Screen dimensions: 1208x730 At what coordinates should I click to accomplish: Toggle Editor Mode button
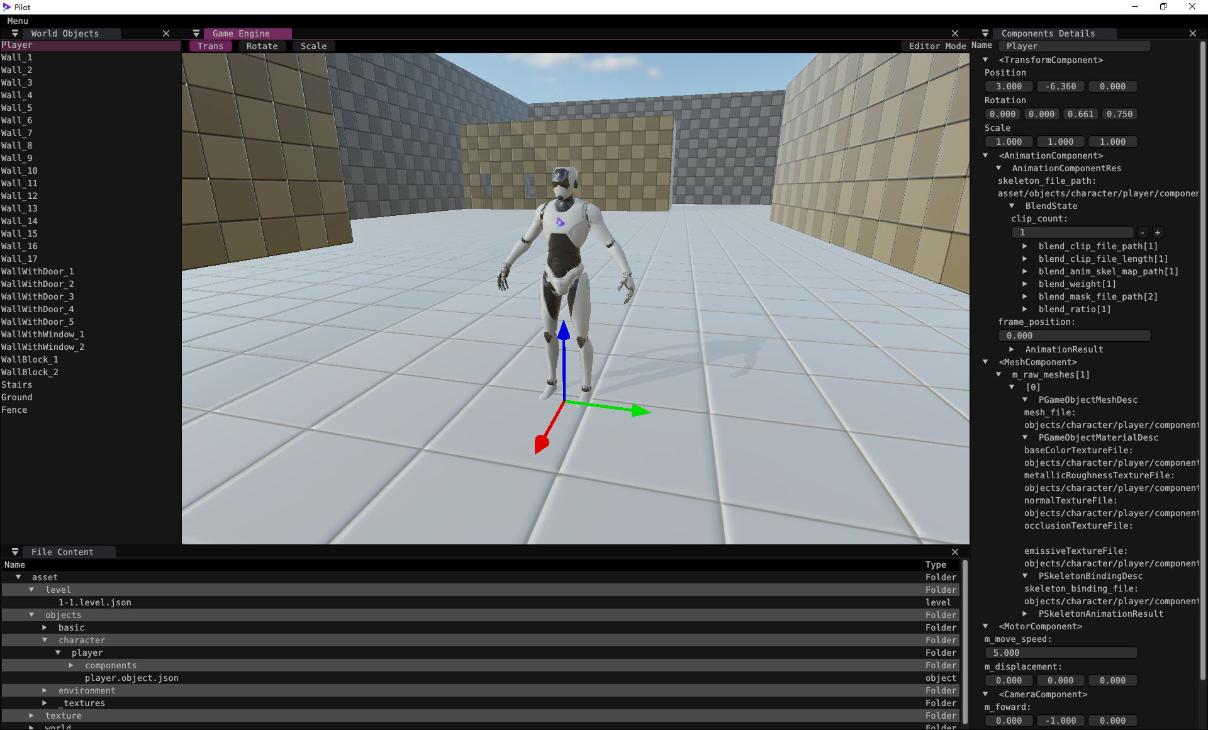click(937, 46)
